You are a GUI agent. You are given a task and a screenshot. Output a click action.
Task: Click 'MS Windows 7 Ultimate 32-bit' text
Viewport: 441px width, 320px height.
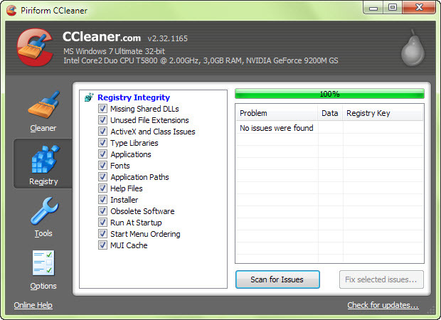[114, 51]
